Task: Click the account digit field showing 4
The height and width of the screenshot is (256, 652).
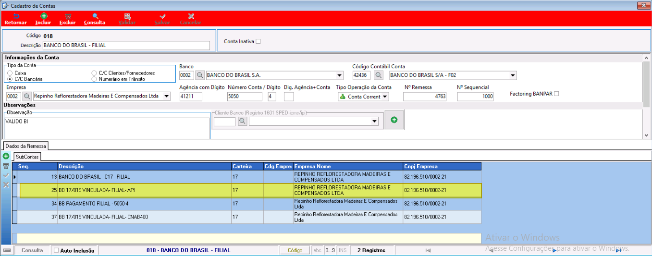Action: click(x=272, y=97)
